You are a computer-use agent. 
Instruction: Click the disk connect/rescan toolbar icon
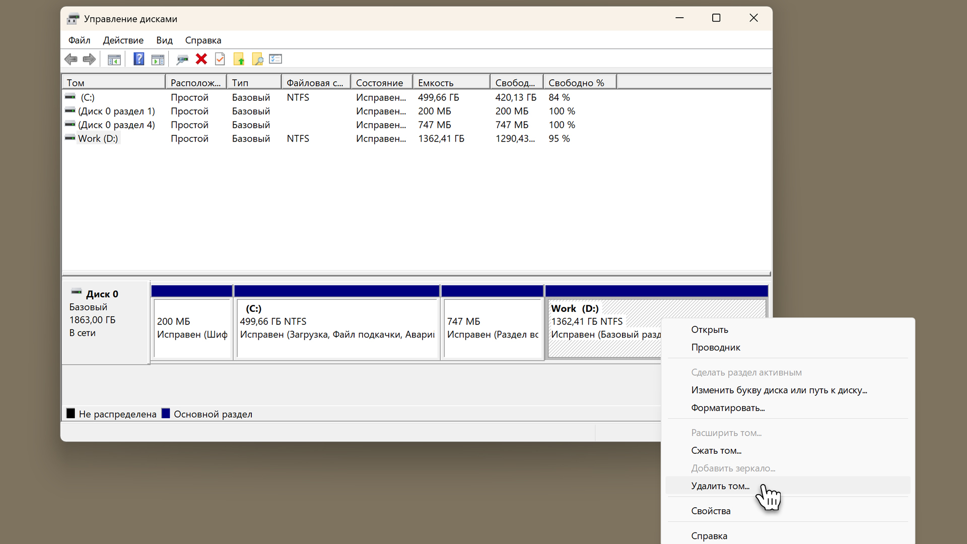pos(182,59)
